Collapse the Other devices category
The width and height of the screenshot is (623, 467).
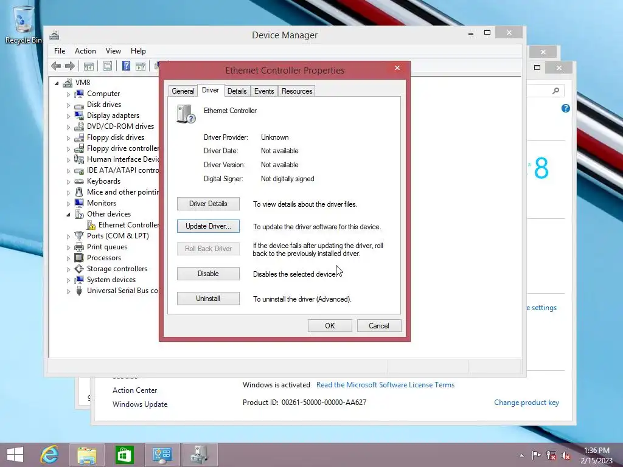click(68, 215)
